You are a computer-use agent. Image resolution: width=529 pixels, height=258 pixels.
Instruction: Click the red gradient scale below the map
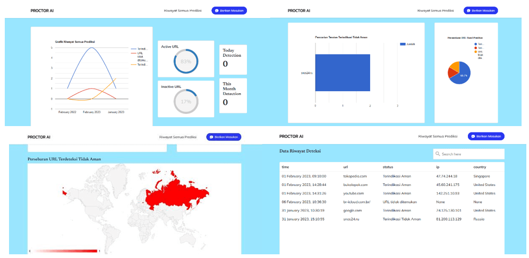[x=64, y=250]
